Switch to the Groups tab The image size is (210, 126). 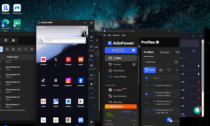(164, 52)
